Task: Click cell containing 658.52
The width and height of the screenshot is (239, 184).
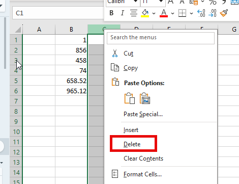Action: (71, 81)
